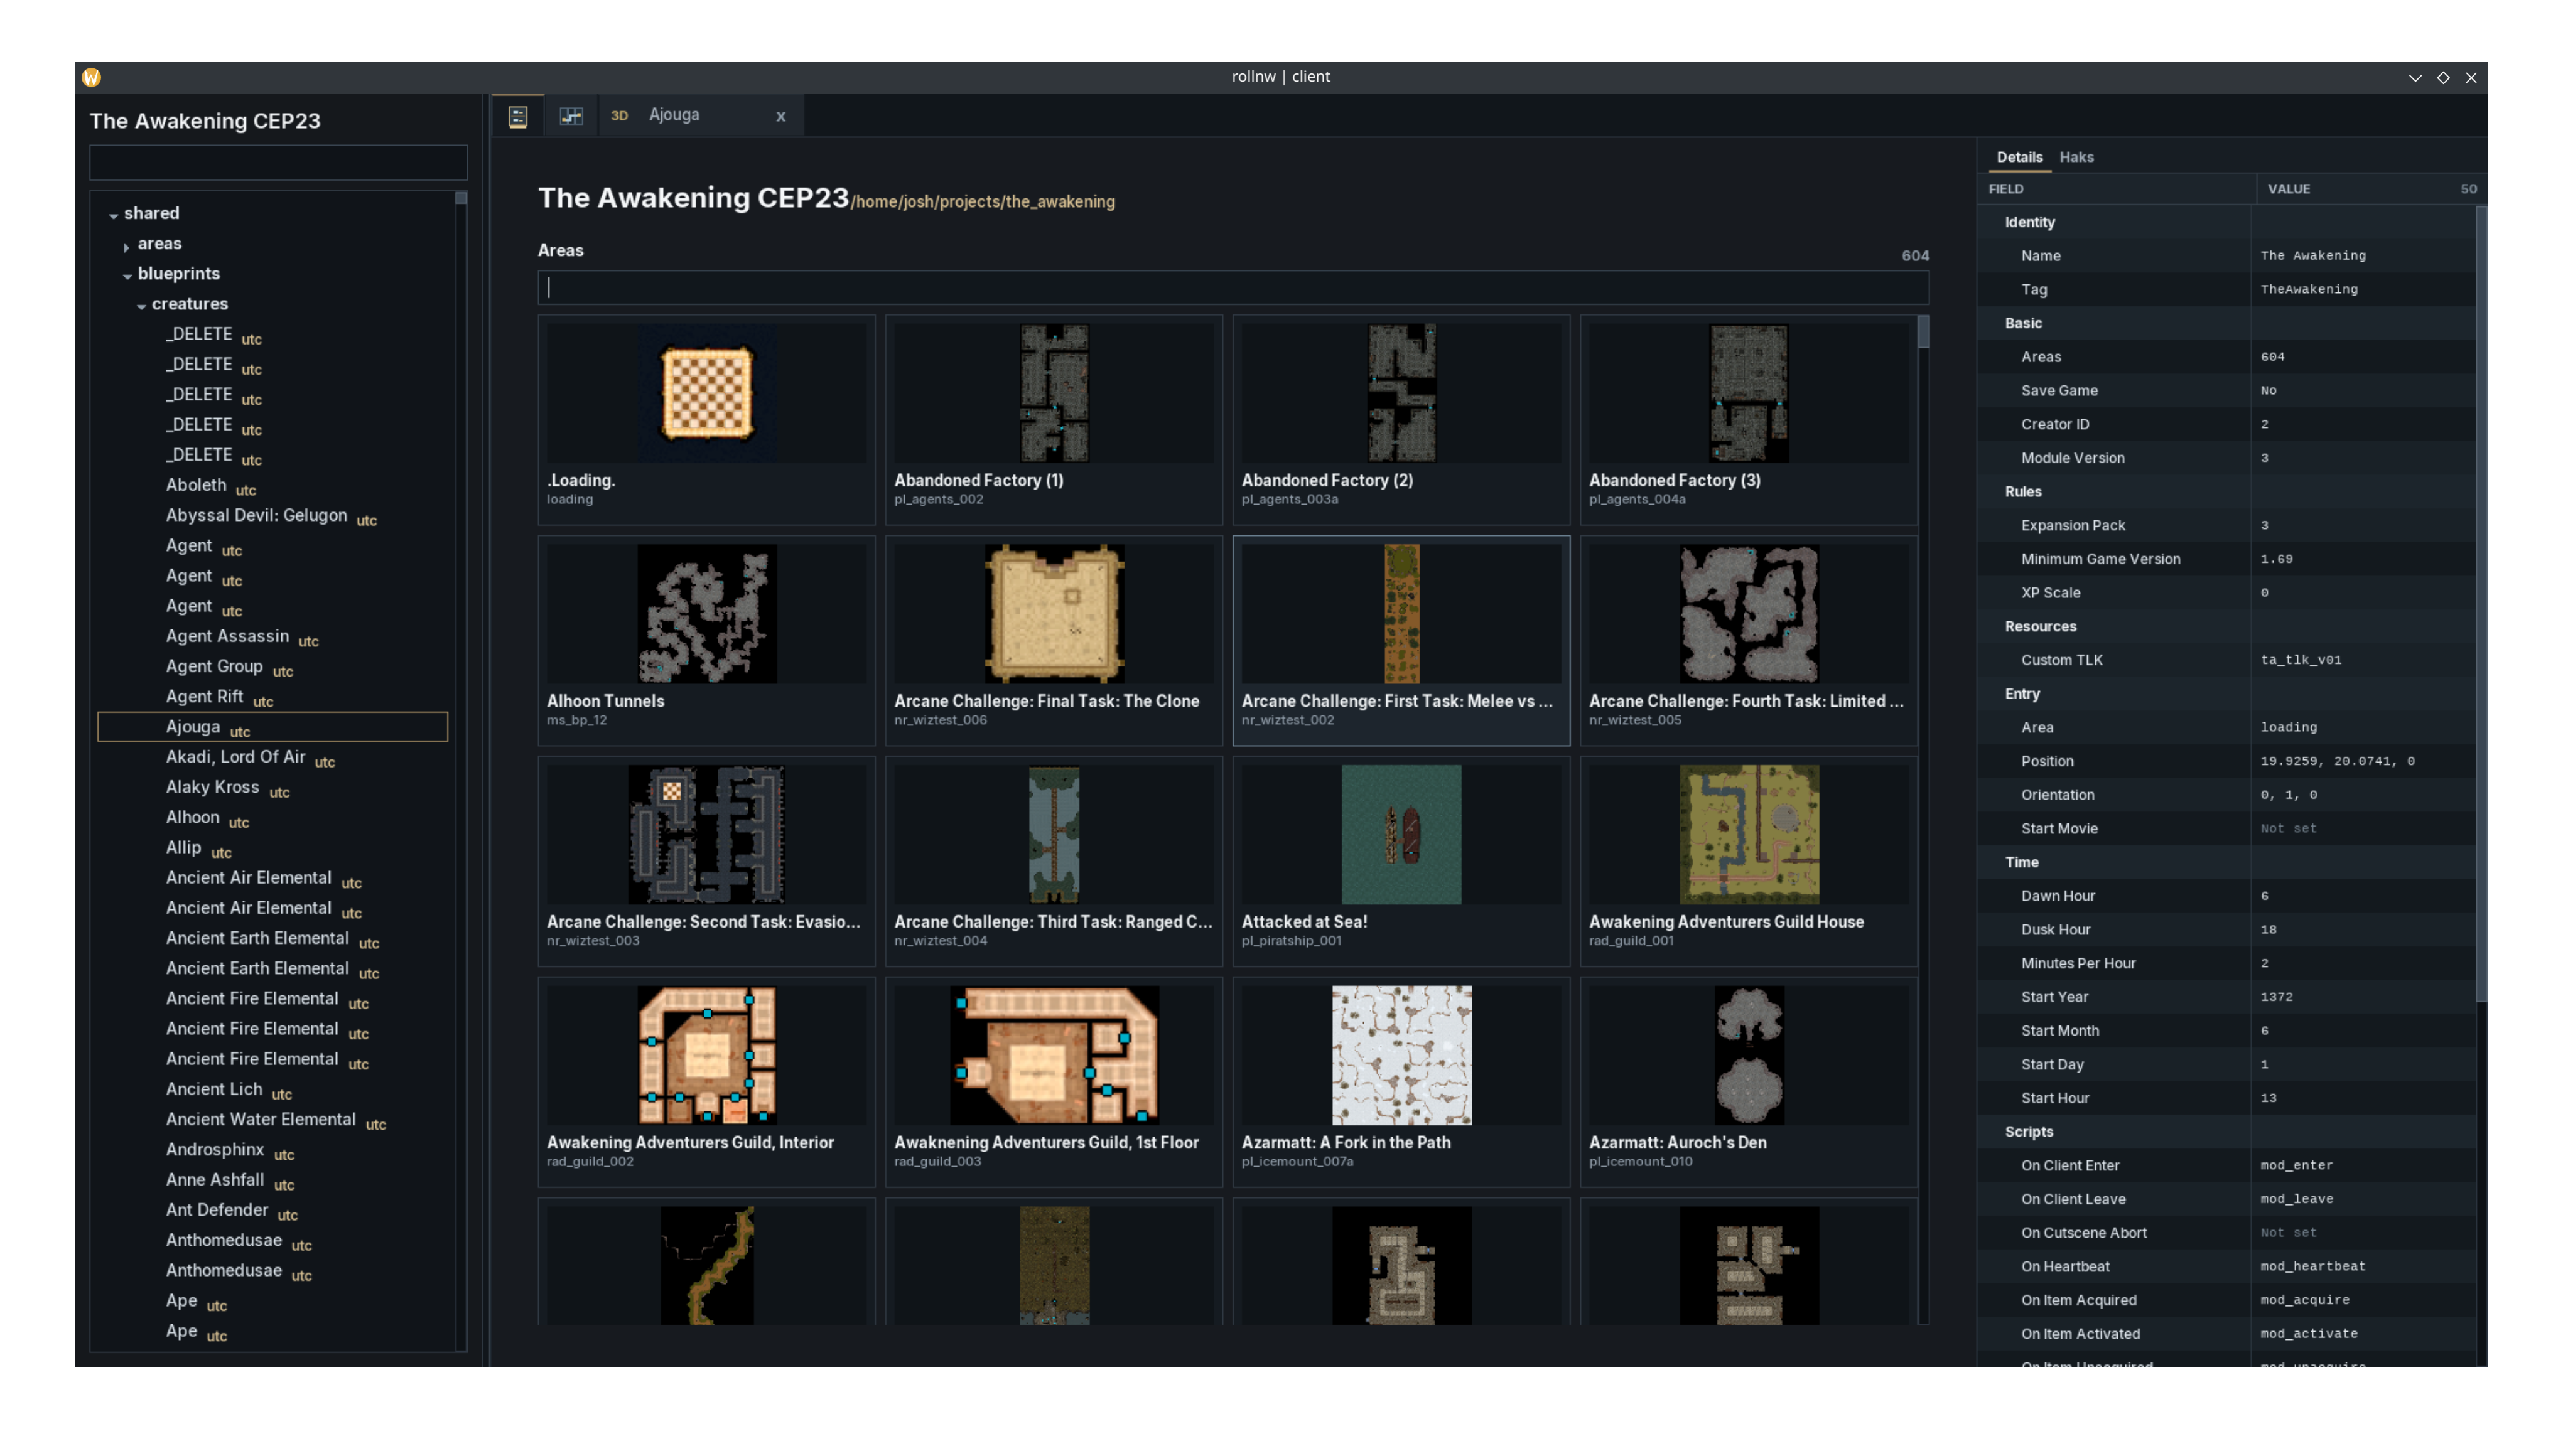
Task: Open Azarmatt: Auroch's Den area
Action: click(x=1747, y=1082)
